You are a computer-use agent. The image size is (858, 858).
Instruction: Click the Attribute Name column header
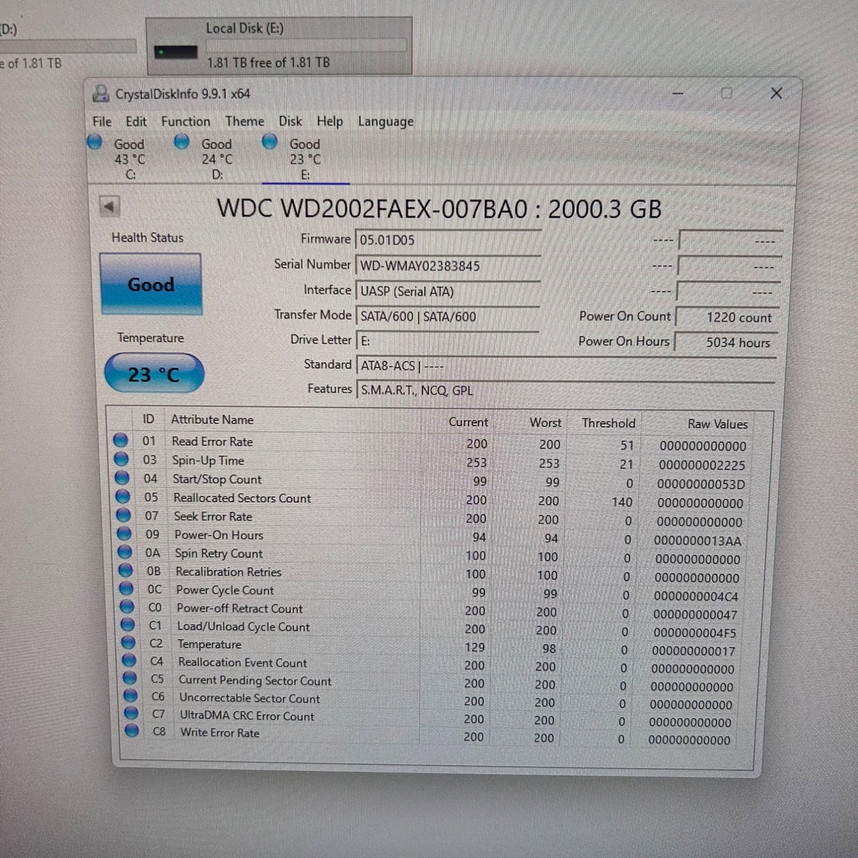point(212,420)
